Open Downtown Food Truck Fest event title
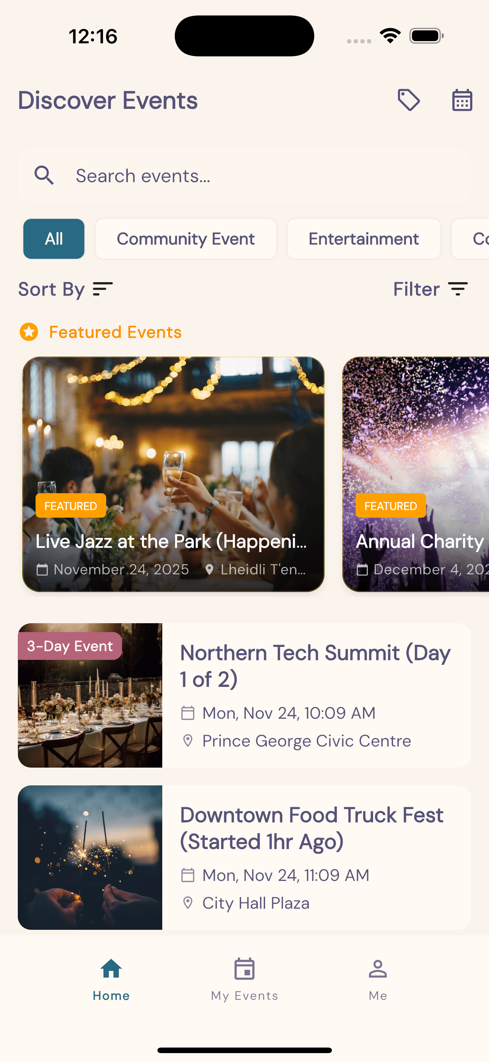The width and height of the screenshot is (489, 1062). 312,828
